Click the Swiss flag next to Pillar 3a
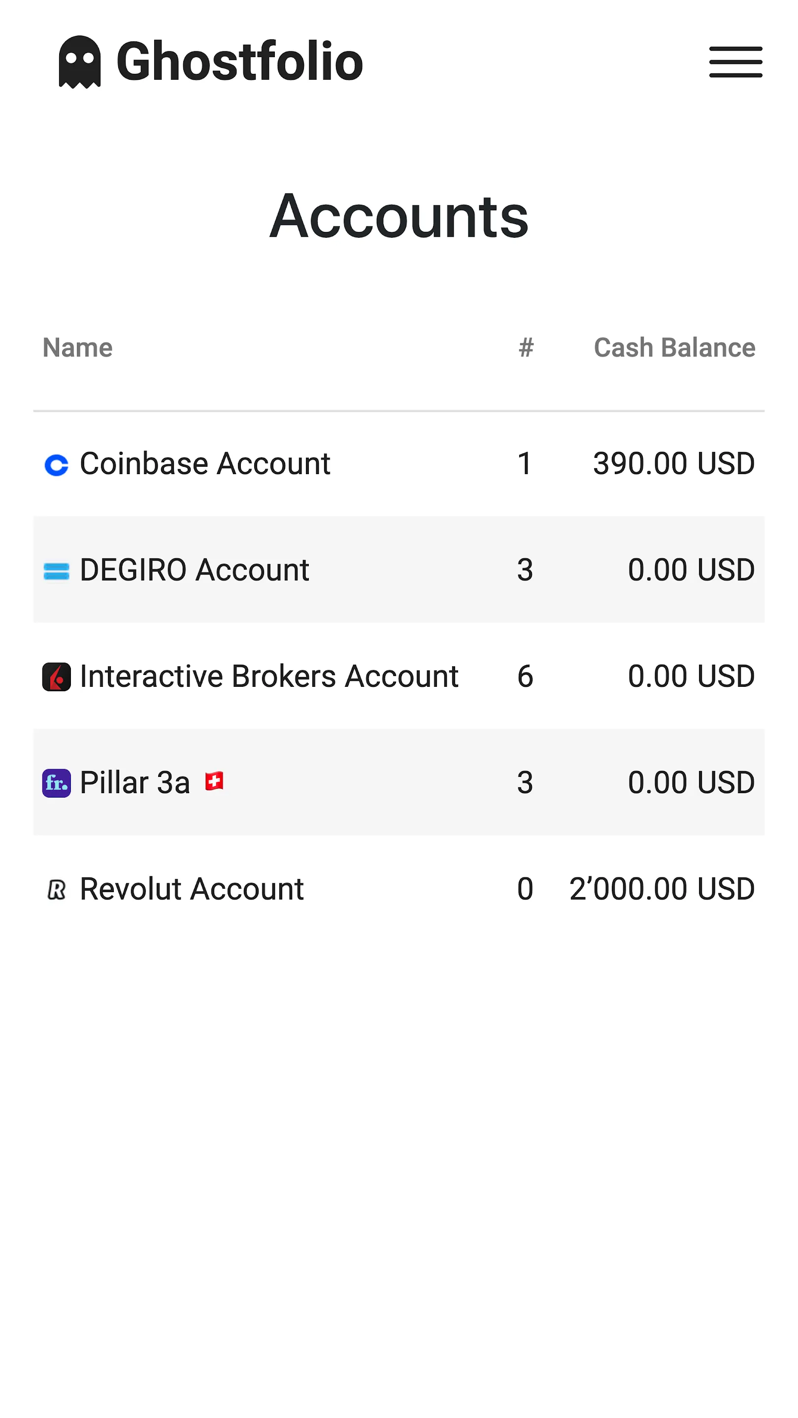Screen dimensions: 798x1418 click(214, 780)
